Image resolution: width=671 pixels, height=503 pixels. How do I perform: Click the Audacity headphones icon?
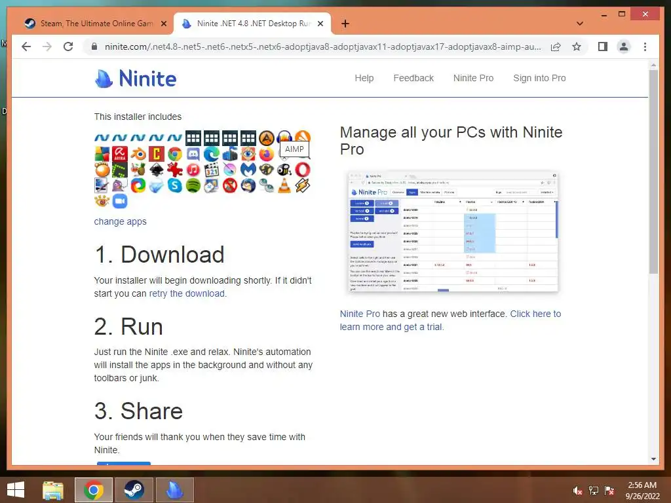284,136
